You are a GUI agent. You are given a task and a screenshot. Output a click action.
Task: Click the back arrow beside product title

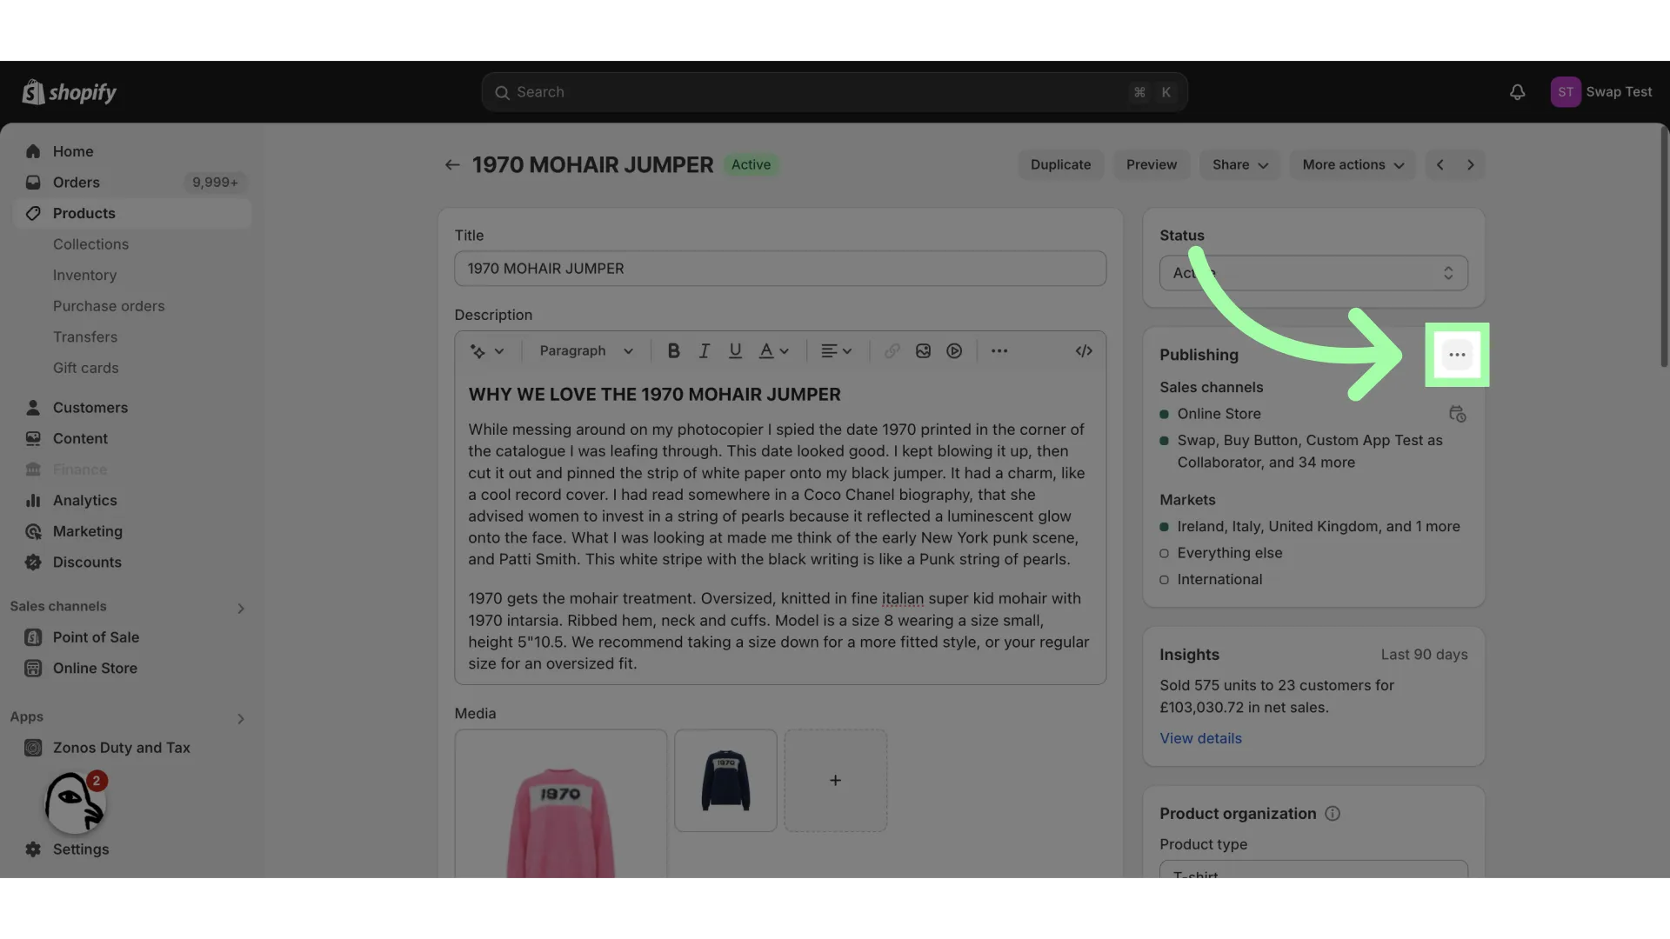point(452,165)
